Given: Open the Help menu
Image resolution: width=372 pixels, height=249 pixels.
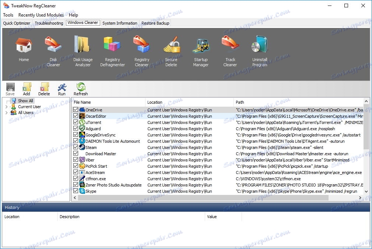Looking at the screenshot, I should click(73, 15).
